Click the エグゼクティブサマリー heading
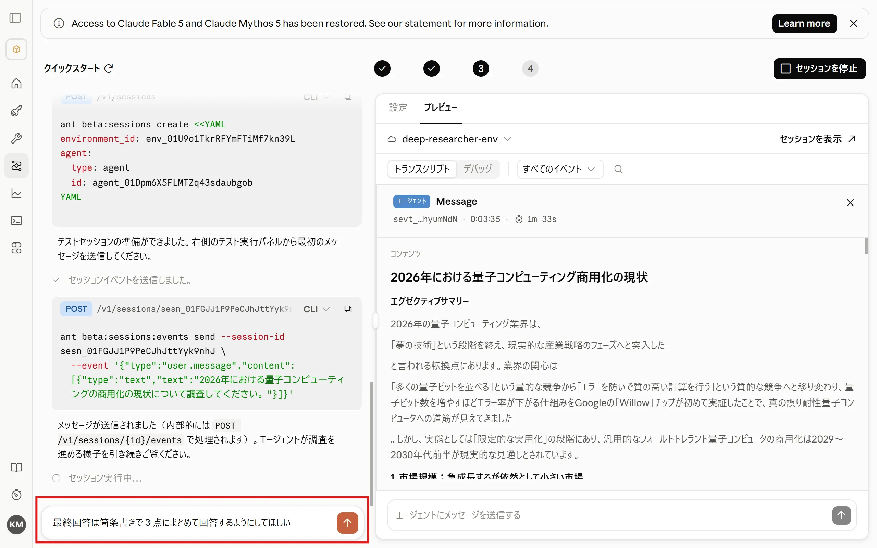Viewport: 877px width, 548px height. click(430, 301)
